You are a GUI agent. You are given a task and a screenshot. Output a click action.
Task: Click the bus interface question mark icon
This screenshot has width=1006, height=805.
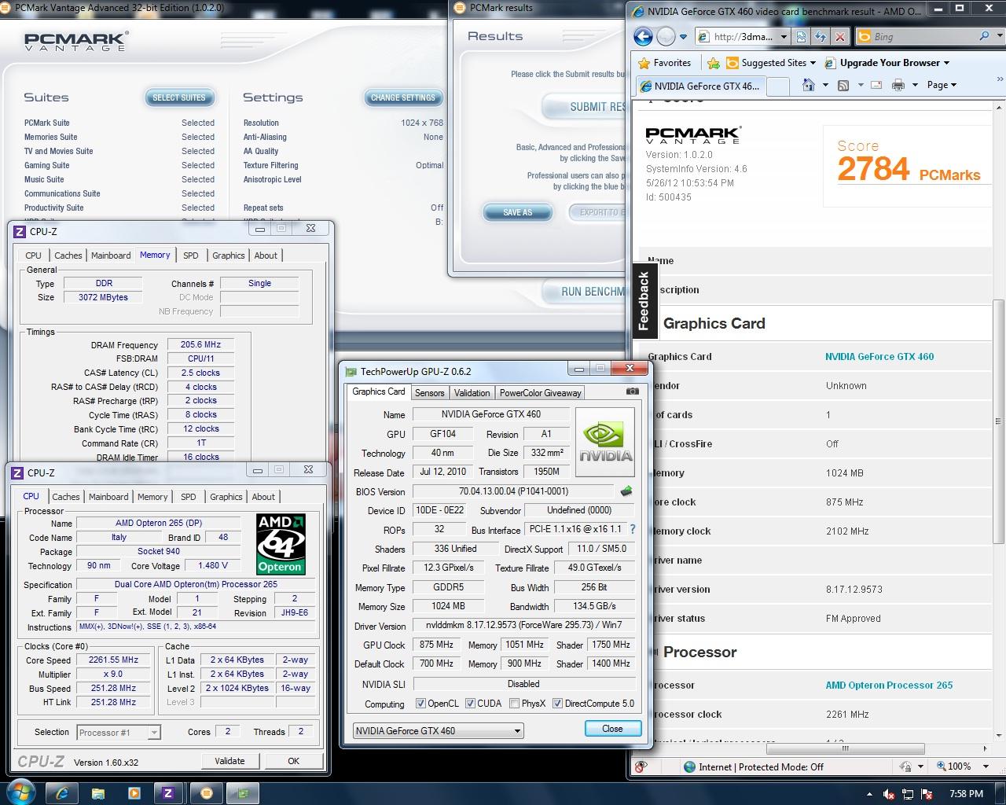pyautogui.click(x=633, y=529)
